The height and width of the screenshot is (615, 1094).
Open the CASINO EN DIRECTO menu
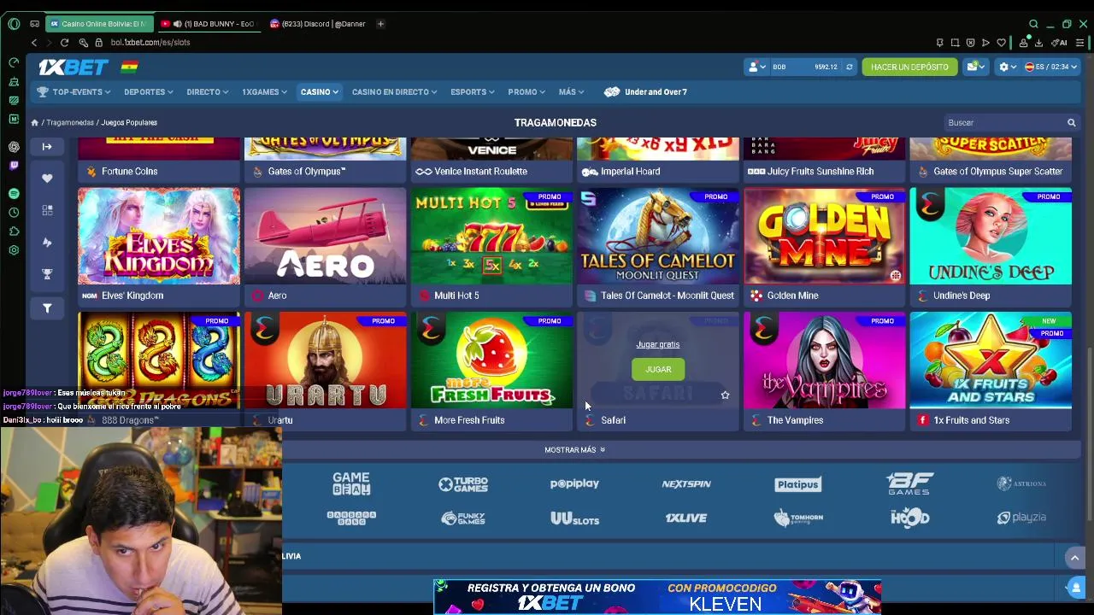pos(394,92)
